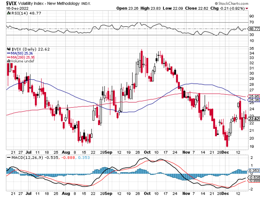Click the 25.95 MA(200) value tag
This screenshot has width=260, height=197.
click(x=254, y=96)
